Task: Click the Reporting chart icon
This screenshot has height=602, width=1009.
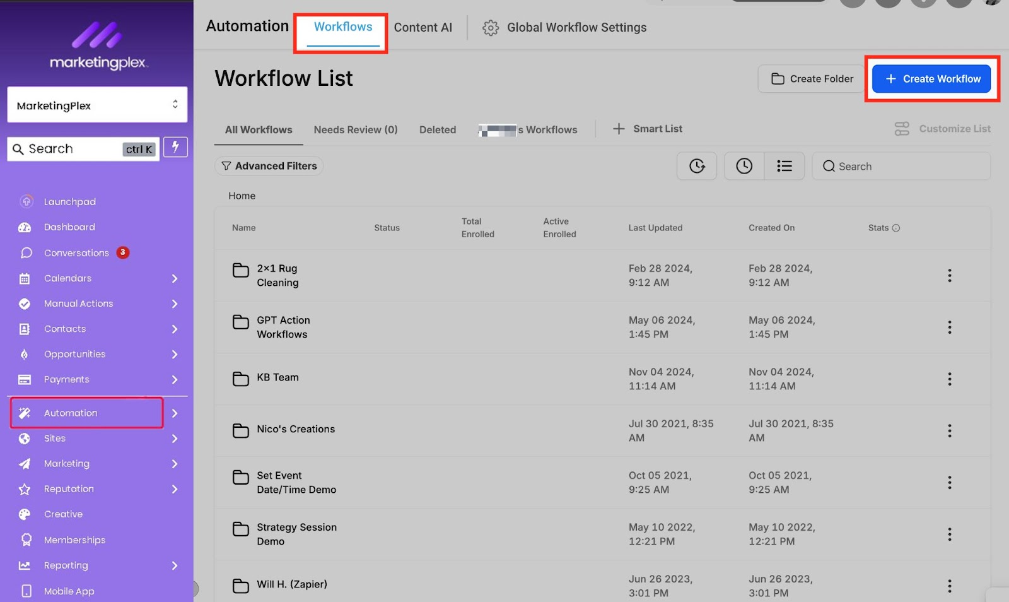Action: [x=25, y=565]
